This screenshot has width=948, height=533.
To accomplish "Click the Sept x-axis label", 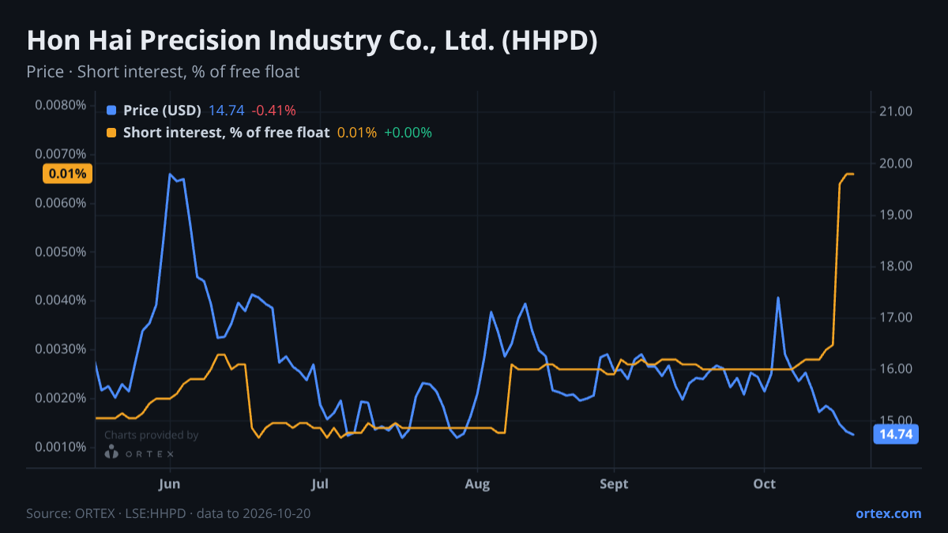I will click(613, 482).
